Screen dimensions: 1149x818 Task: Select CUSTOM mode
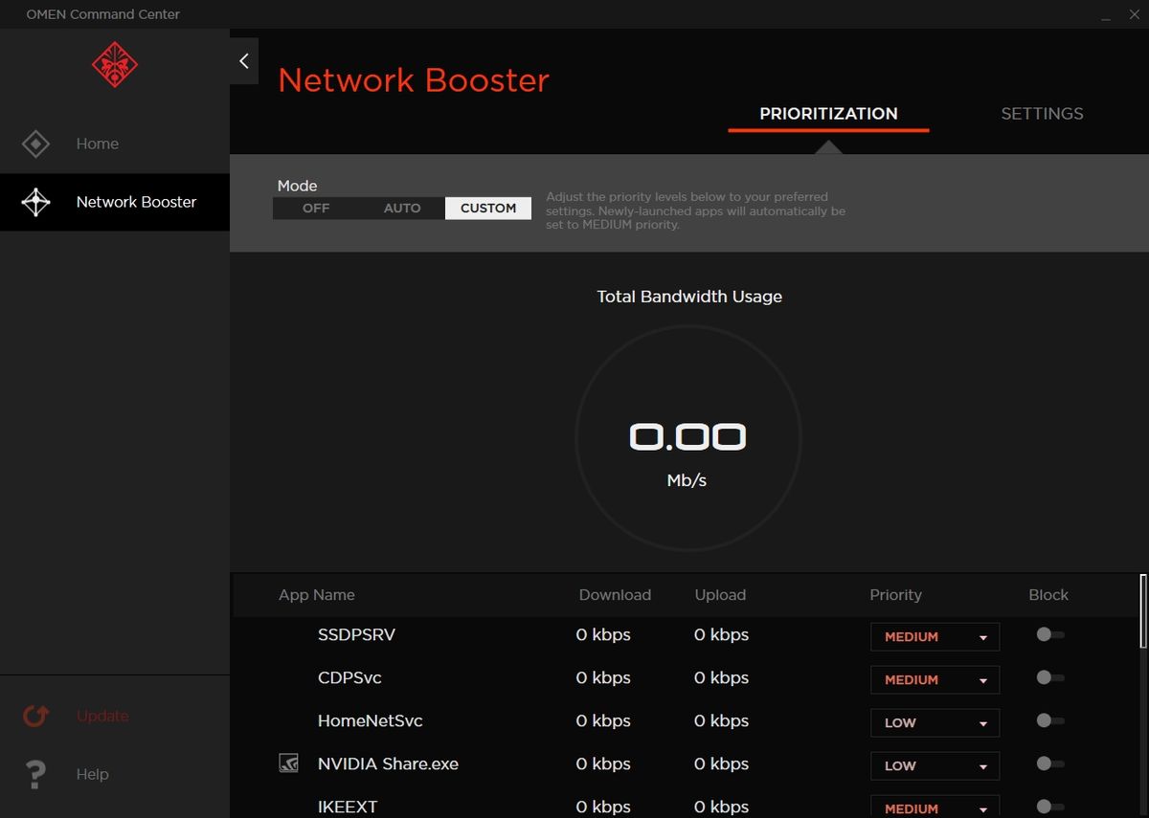click(488, 208)
